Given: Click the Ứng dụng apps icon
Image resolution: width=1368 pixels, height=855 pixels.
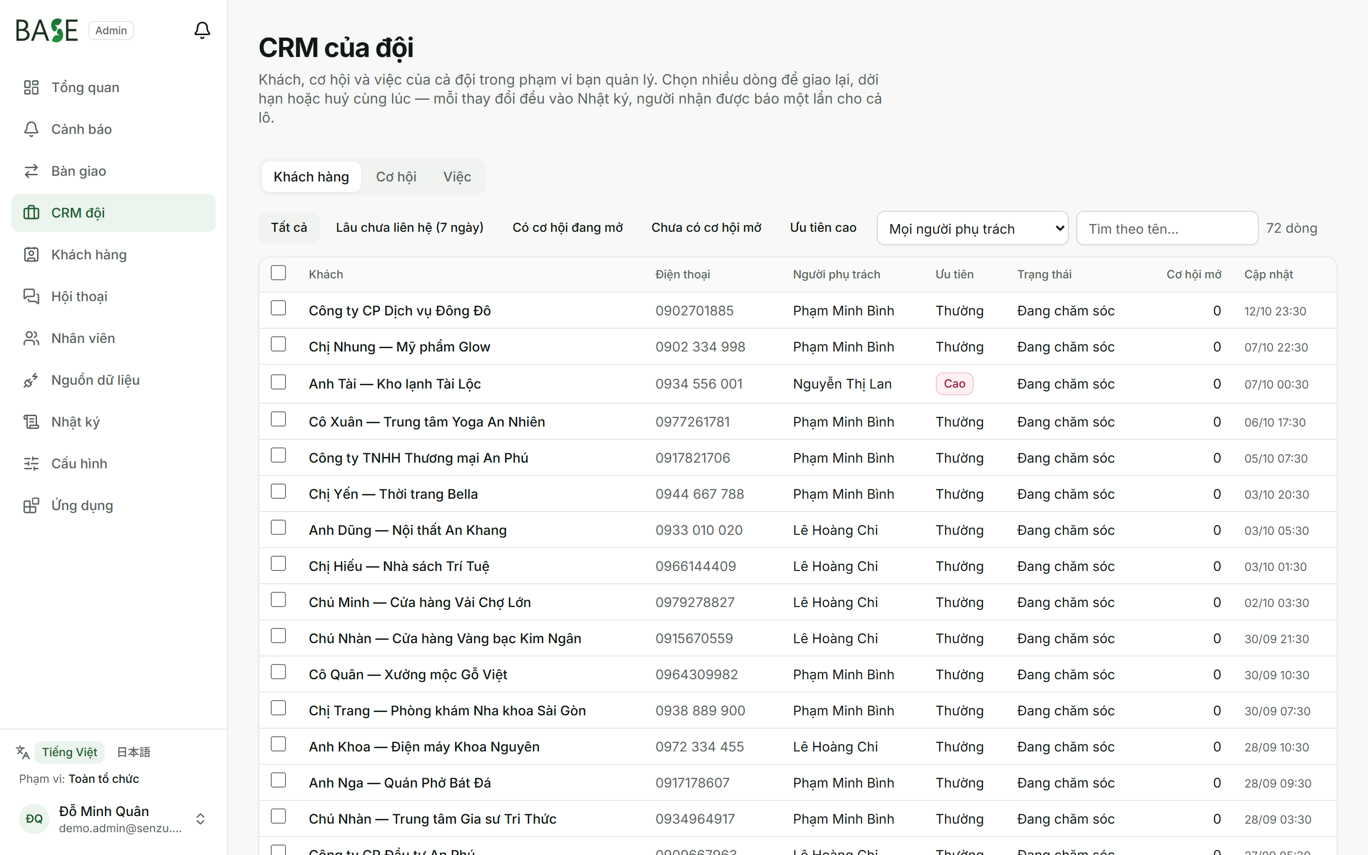Looking at the screenshot, I should point(31,505).
